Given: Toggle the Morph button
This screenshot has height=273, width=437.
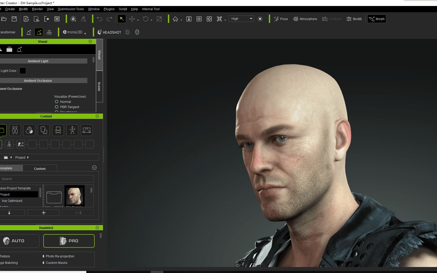Looking at the screenshot, I should tap(377, 19).
